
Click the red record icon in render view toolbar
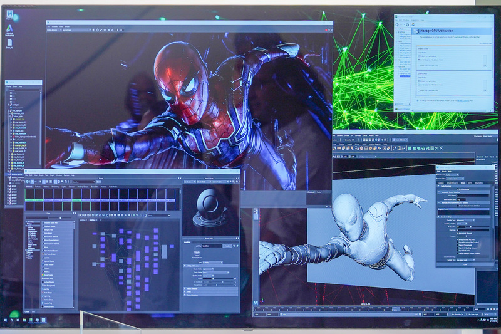(x=326, y=30)
